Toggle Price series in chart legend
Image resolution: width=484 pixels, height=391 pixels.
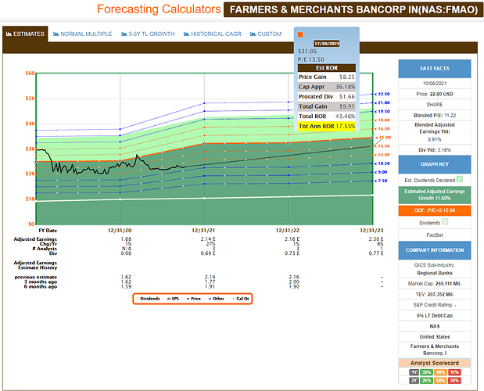coord(194,299)
